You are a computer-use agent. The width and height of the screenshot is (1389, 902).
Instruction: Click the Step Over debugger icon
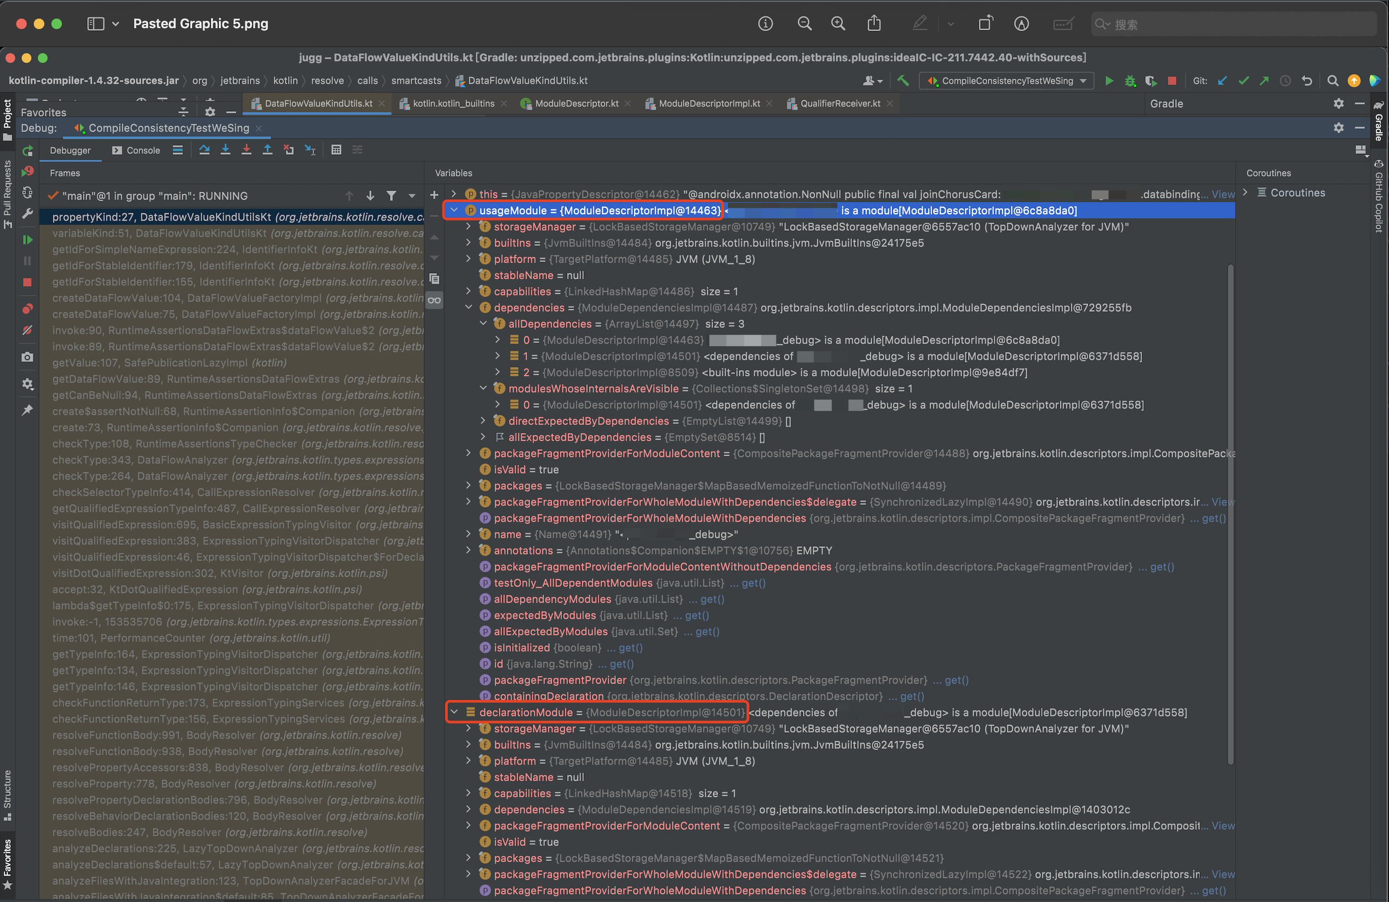tap(204, 150)
